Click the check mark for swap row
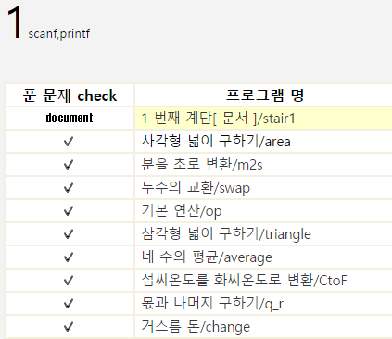The height and width of the screenshot is (339, 392). click(69, 188)
